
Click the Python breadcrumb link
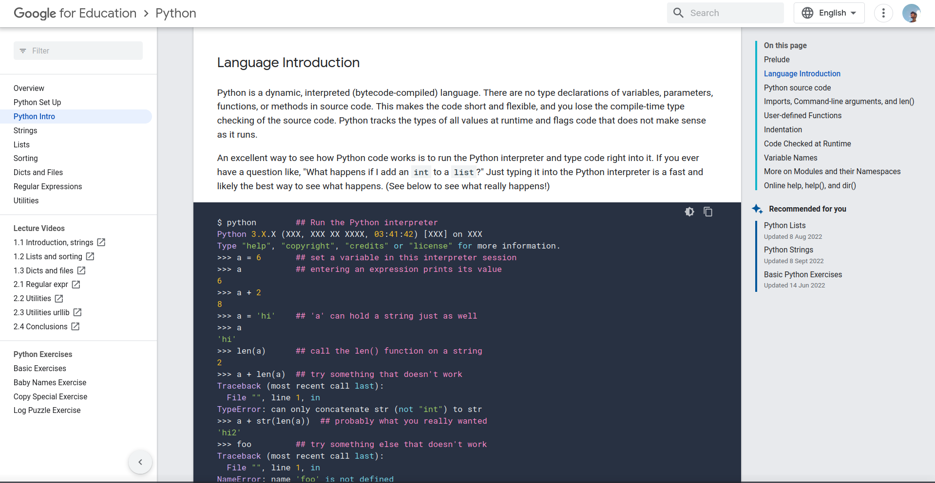coord(176,13)
